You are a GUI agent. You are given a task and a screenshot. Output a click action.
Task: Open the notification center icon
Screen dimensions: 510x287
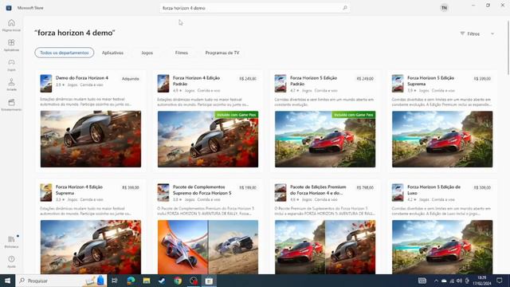point(500,281)
